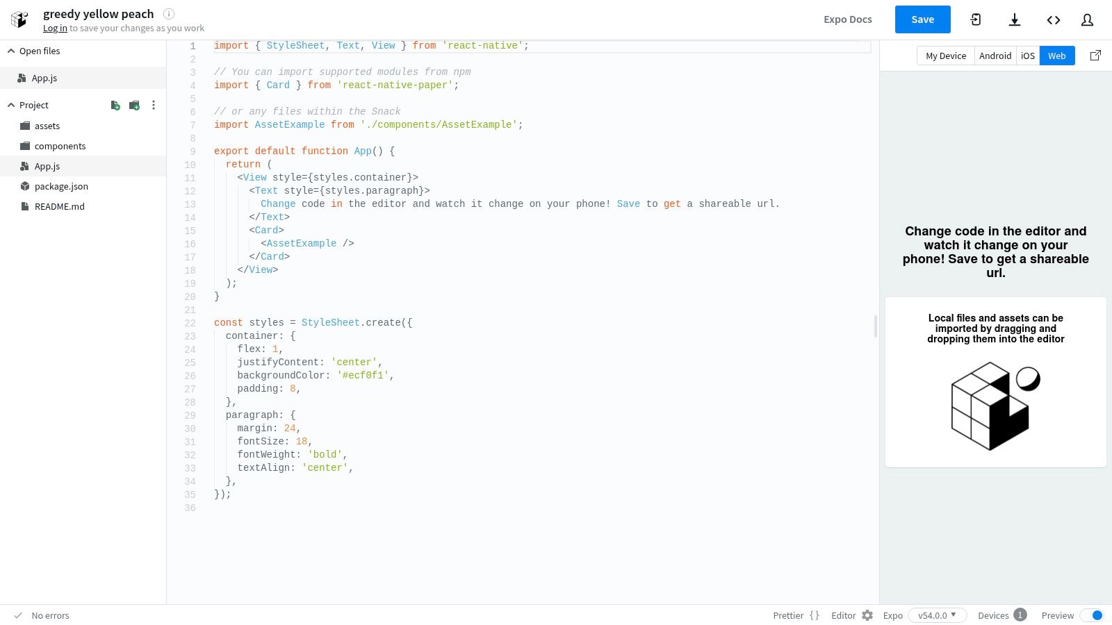The height and width of the screenshot is (625, 1112).
Task: Click the export default function App line
Action: (x=304, y=151)
